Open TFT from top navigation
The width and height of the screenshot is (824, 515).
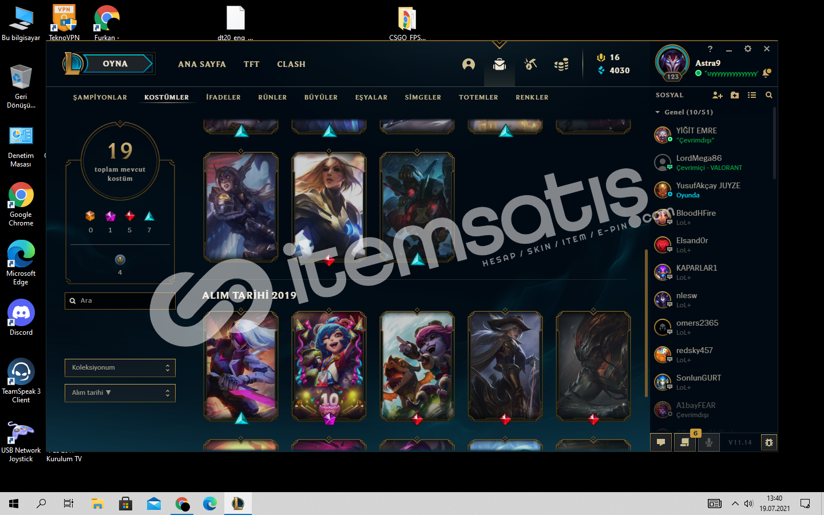coord(252,64)
